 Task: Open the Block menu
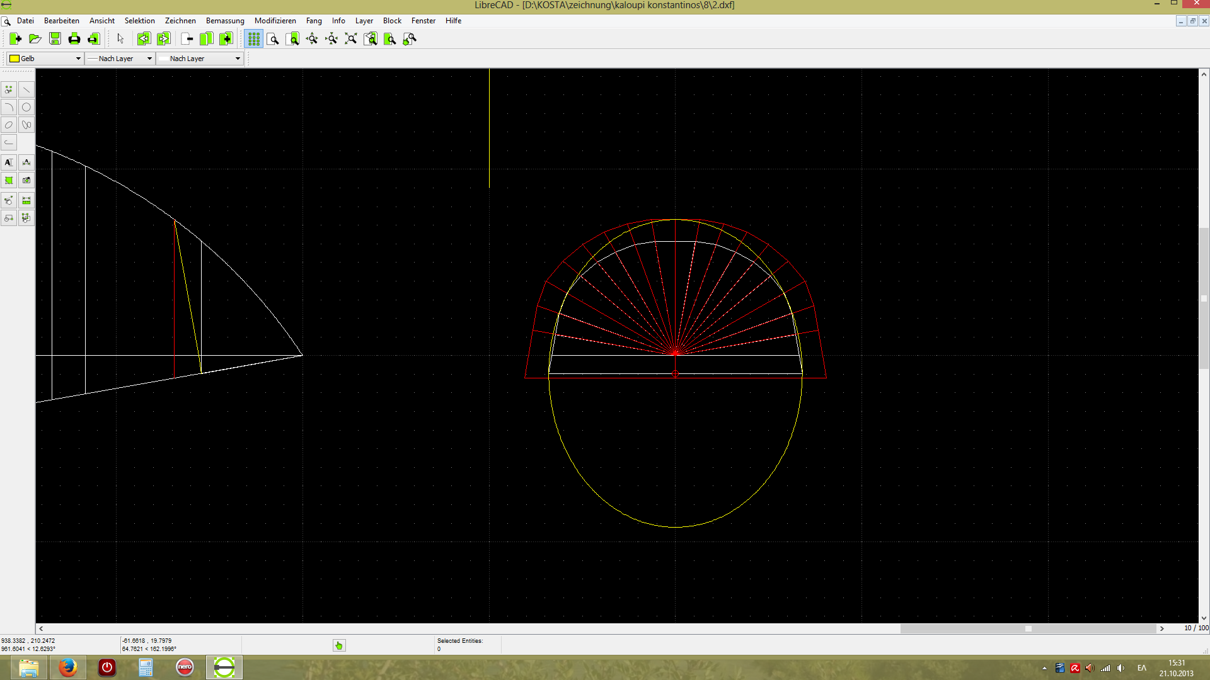pos(392,21)
